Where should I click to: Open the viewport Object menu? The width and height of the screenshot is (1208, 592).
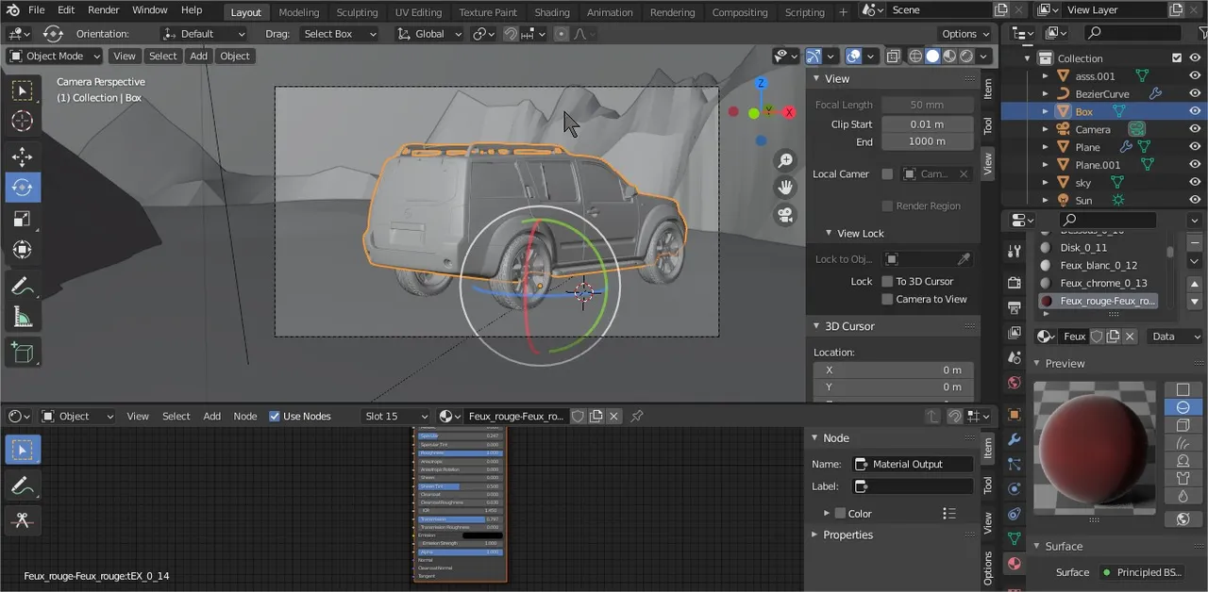pyautogui.click(x=235, y=56)
